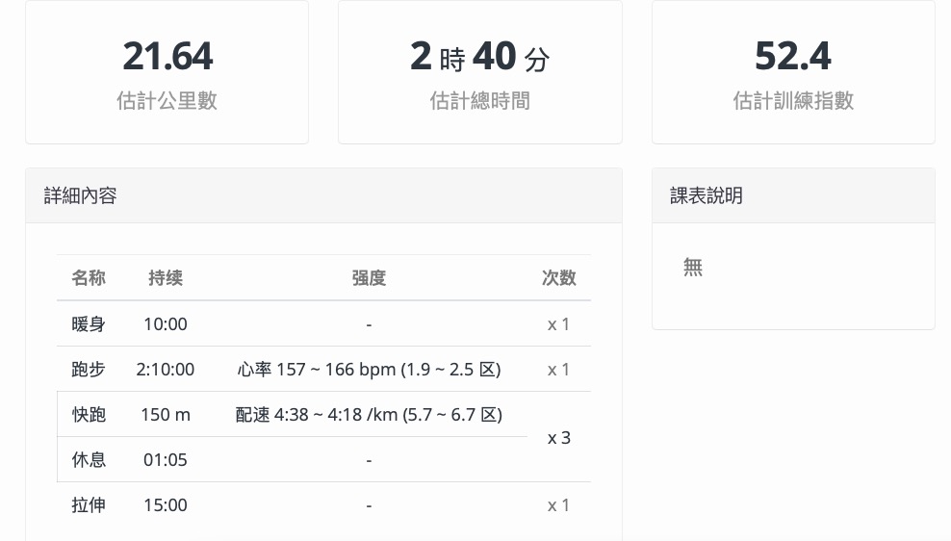Click the 持续 column header
Viewport: 951px width, 541px height.
166,278
